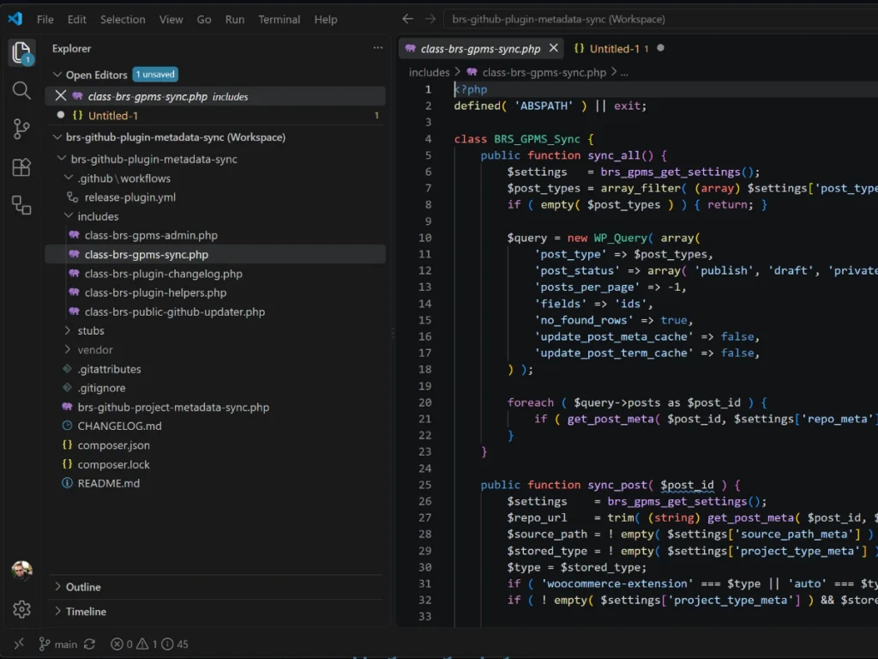
Task: Open the View menu
Action: 171,20
